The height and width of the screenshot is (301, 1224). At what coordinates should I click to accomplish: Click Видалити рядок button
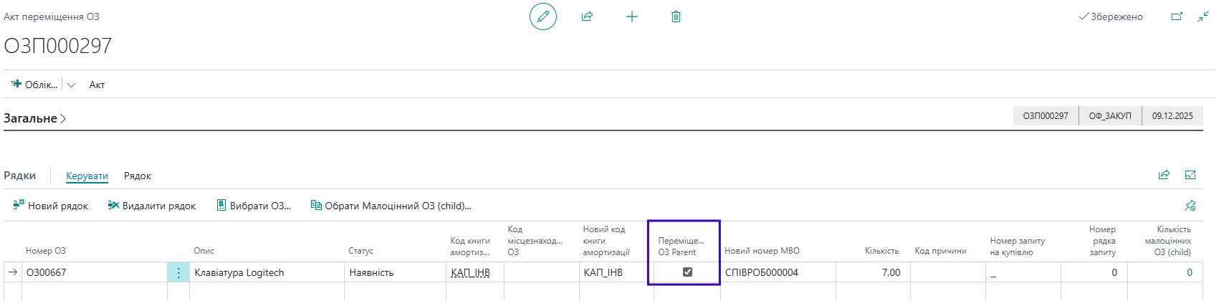click(x=152, y=206)
